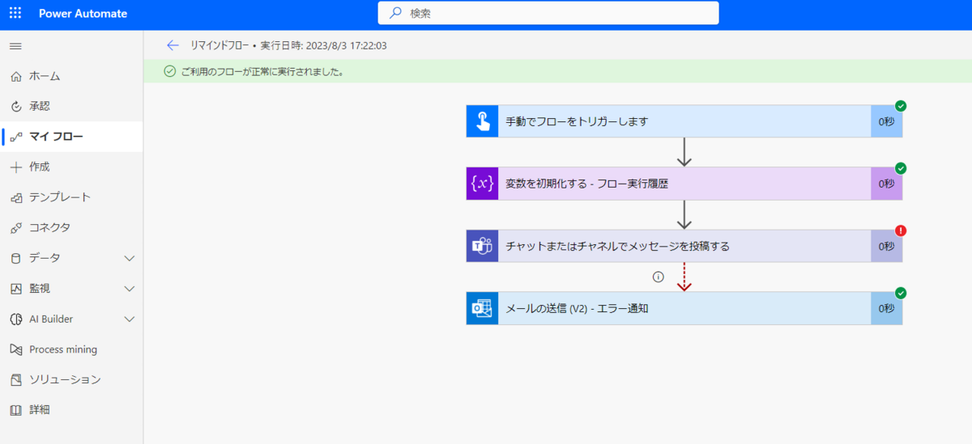The width and height of the screenshot is (972, 444).
Task: Click the 承認 approval icon
Action: (x=15, y=106)
